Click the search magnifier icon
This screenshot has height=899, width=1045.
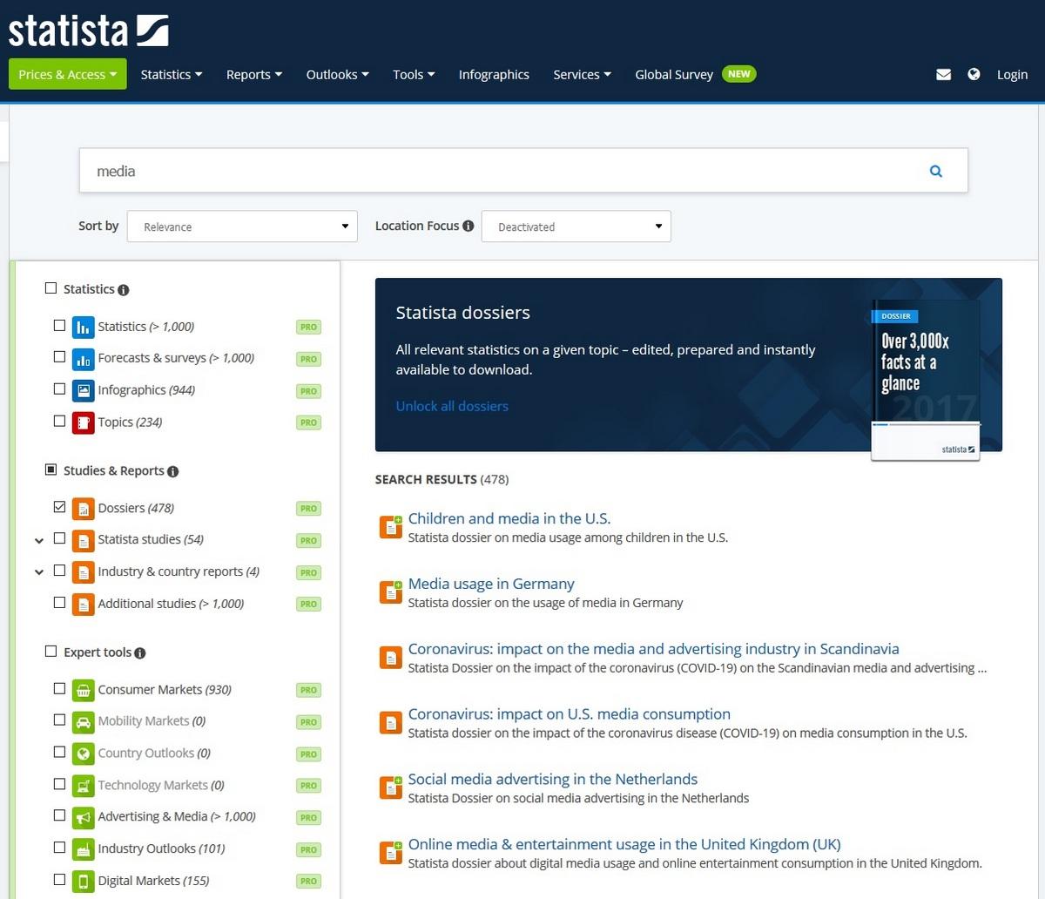click(x=936, y=172)
